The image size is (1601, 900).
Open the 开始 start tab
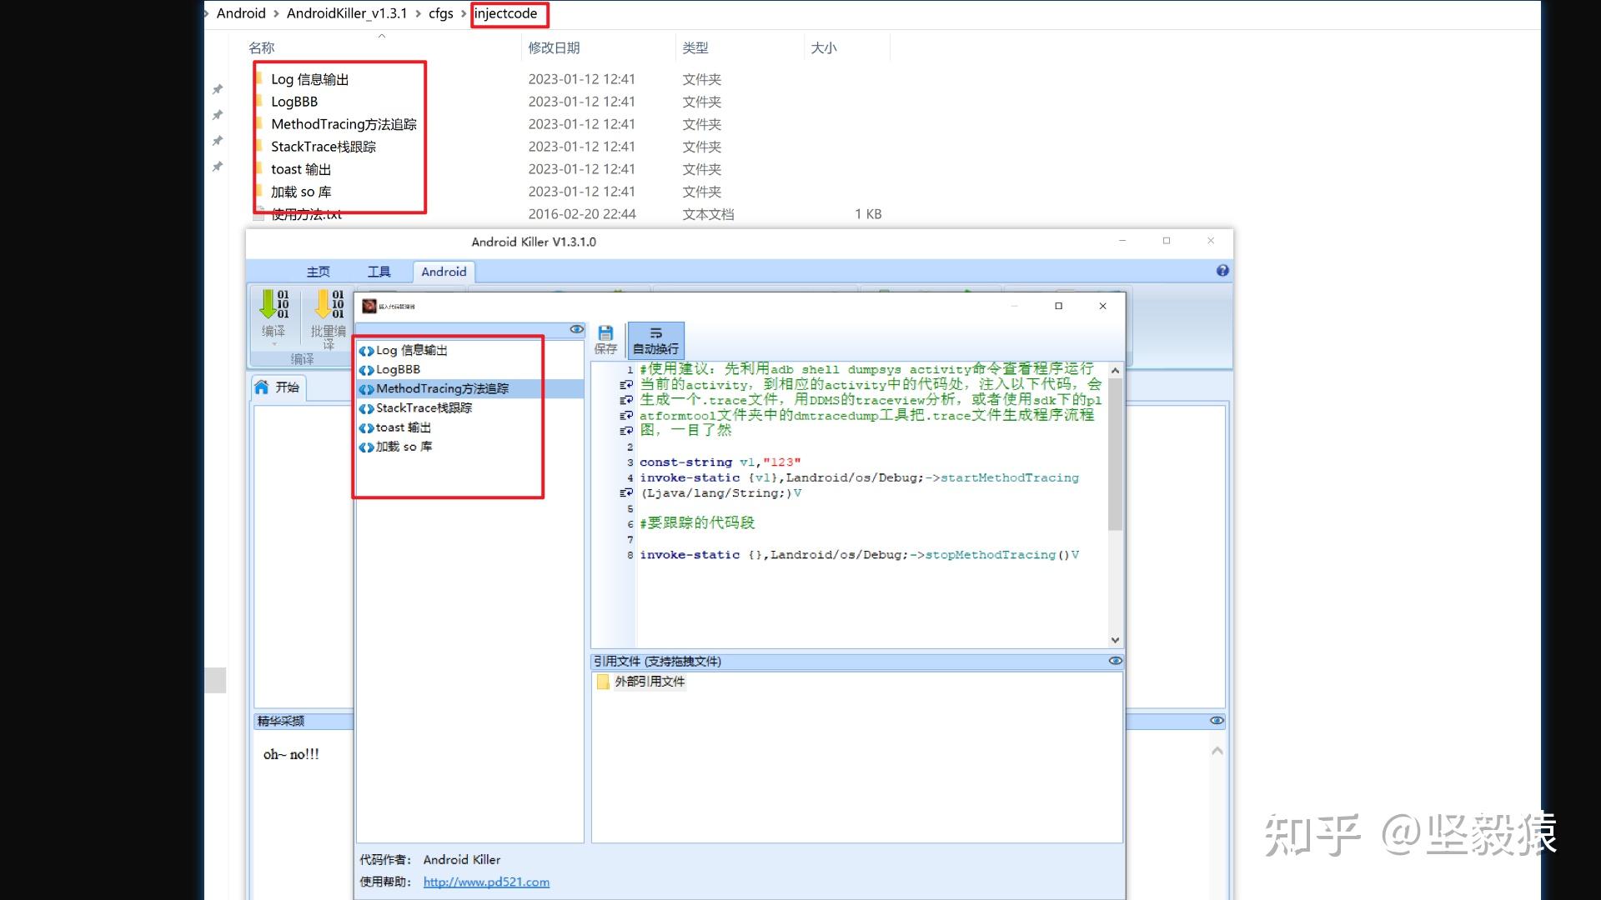[279, 387]
